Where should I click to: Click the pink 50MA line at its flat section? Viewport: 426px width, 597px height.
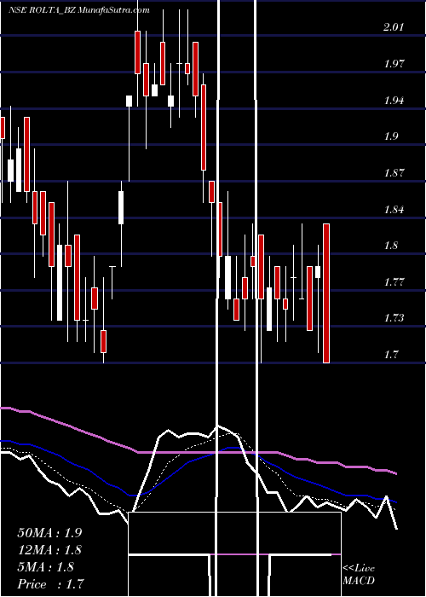207,452
